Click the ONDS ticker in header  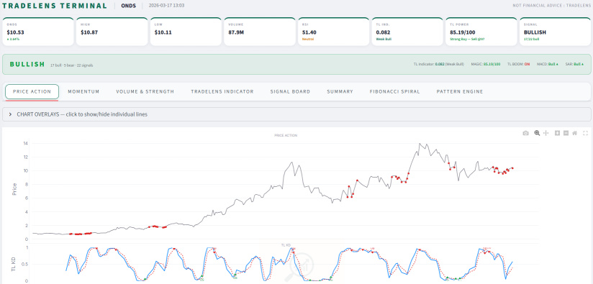pyautogui.click(x=129, y=6)
